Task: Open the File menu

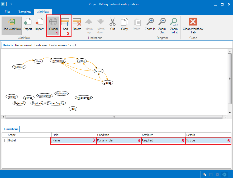Action: pos(7,12)
